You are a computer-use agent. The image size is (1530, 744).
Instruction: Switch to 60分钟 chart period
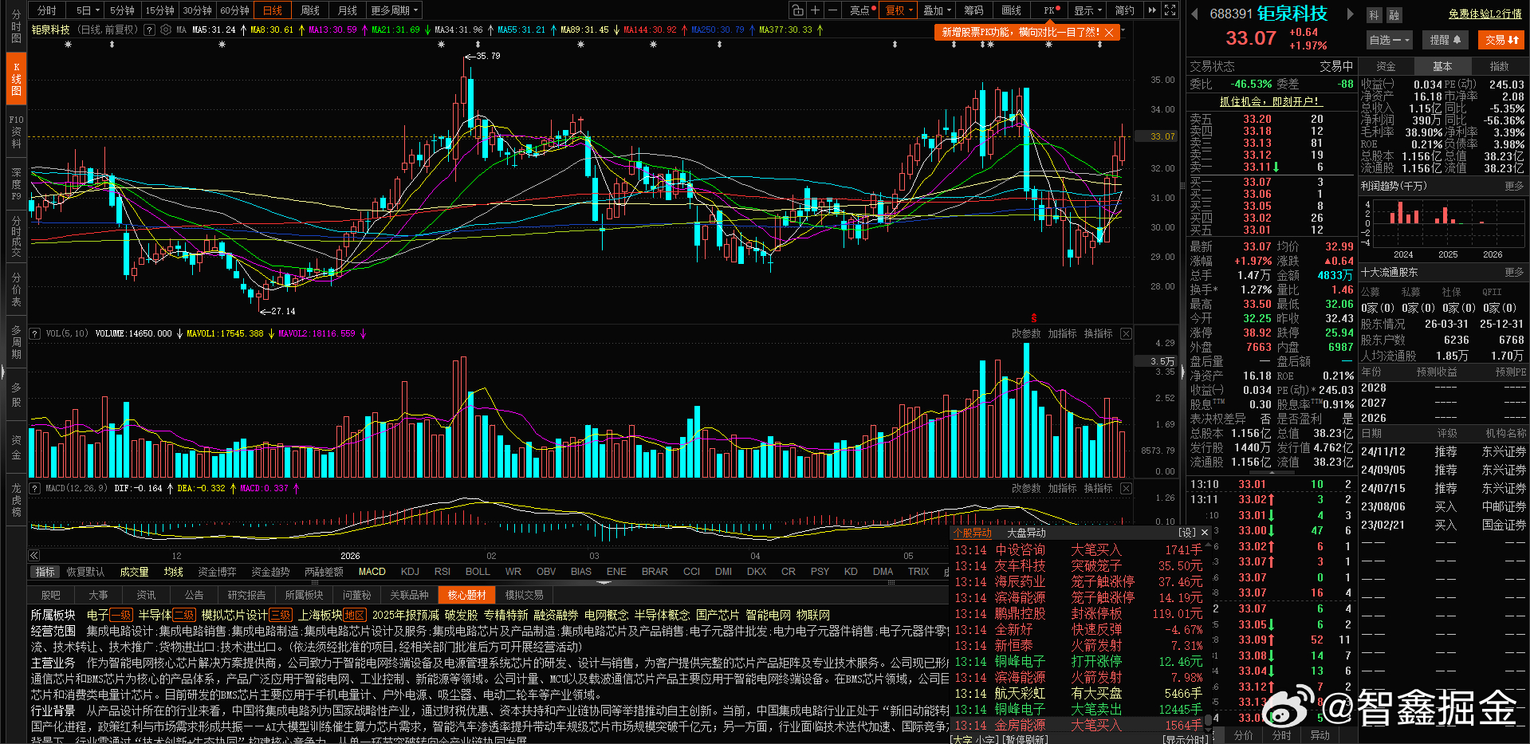tap(234, 10)
